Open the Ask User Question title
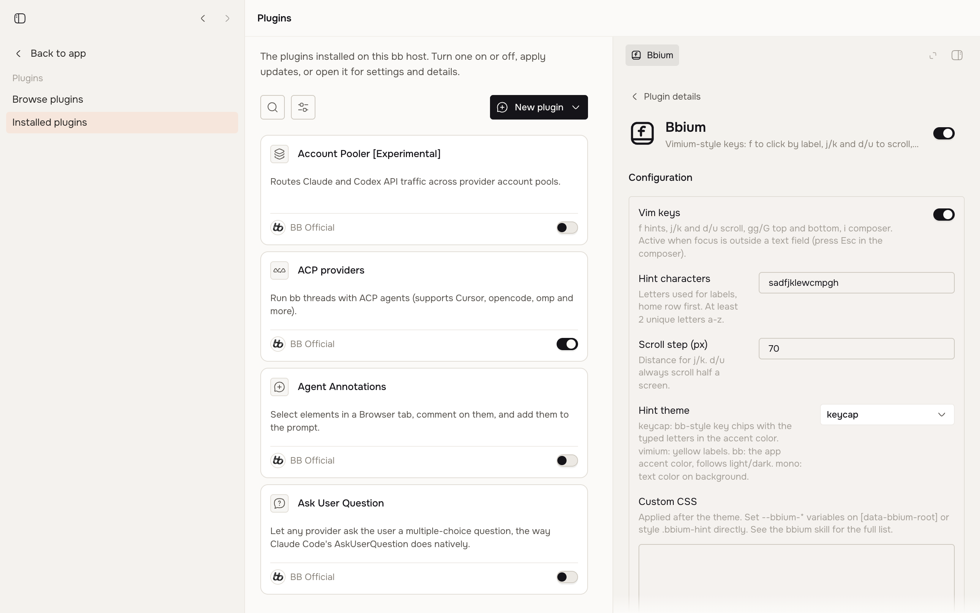The width and height of the screenshot is (980, 613). pos(341,503)
